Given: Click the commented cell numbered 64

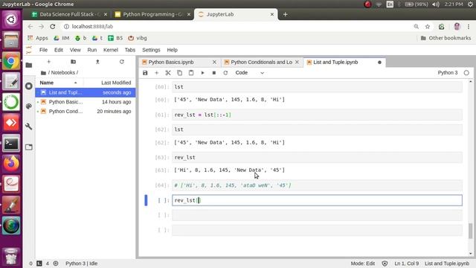Looking at the screenshot, I should (x=317, y=185).
